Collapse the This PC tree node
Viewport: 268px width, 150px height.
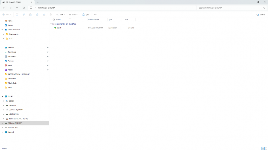[x=2, y=96]
